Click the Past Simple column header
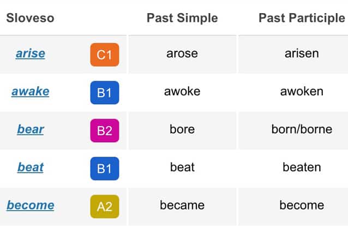The image size is (348, 226). [182, 18]
